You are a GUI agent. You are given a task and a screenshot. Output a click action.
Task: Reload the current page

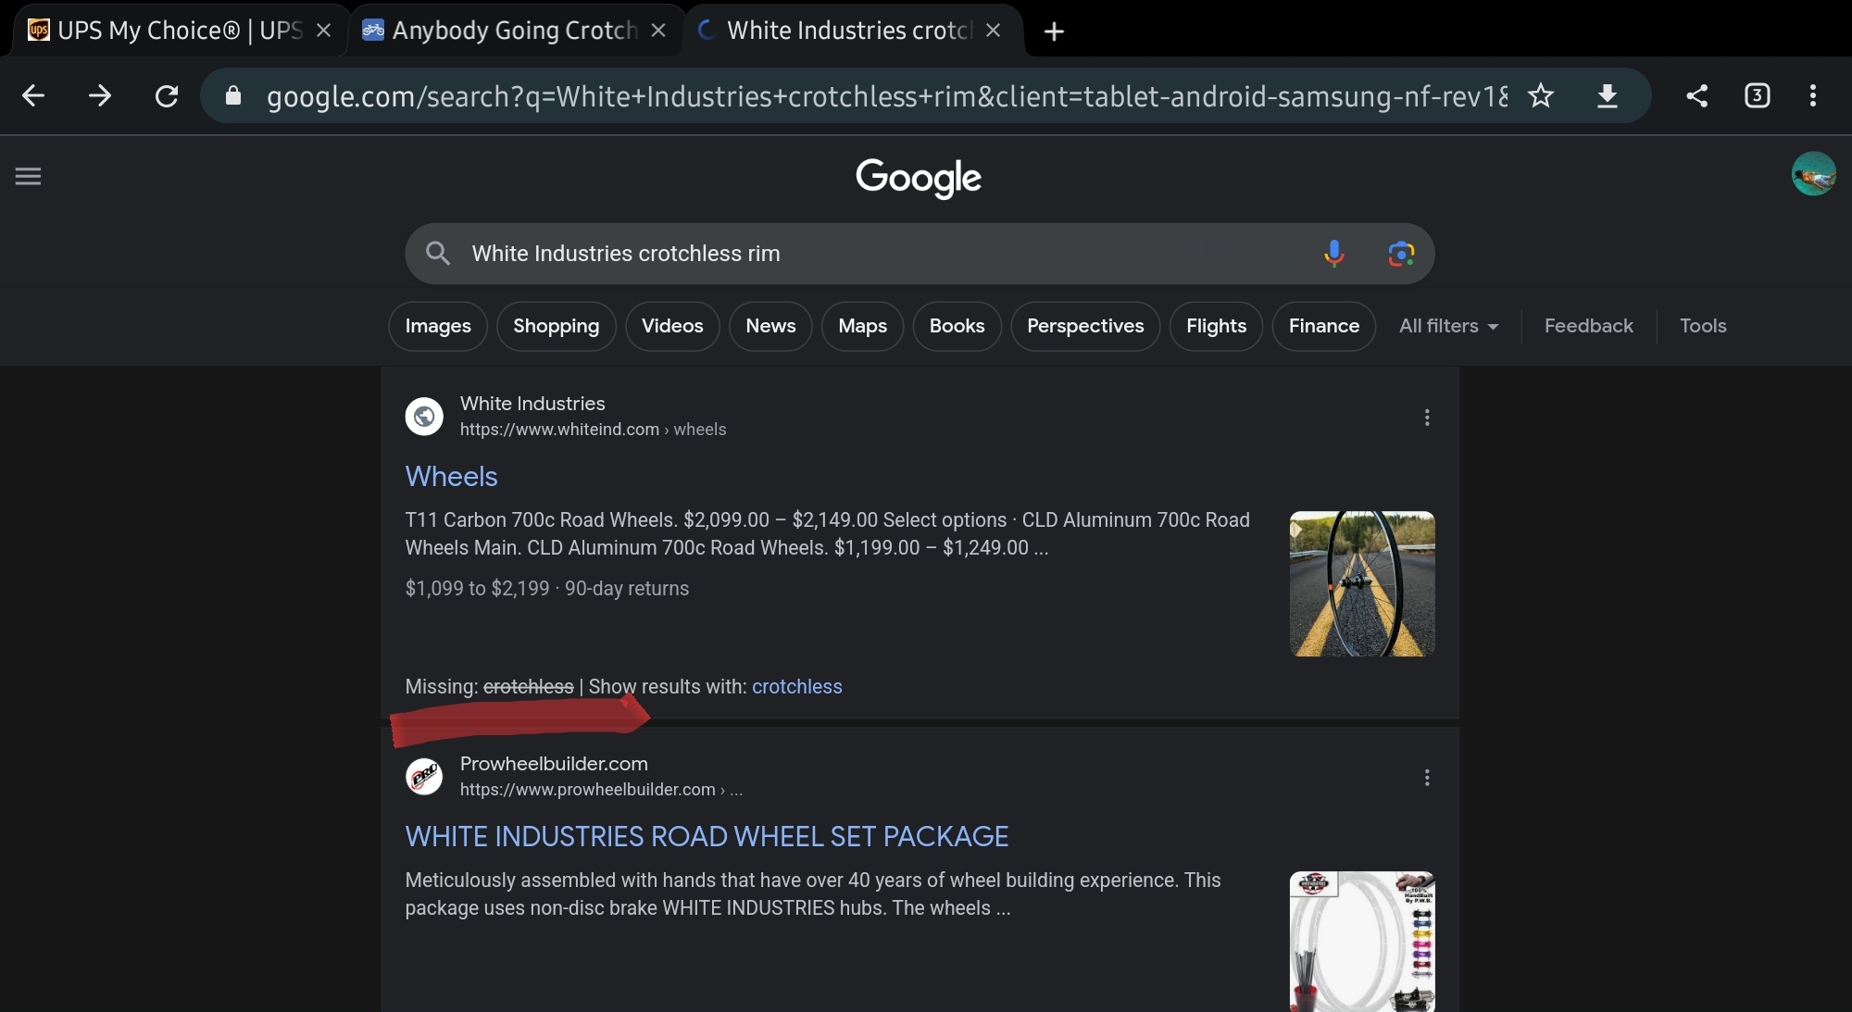point(167,95)
